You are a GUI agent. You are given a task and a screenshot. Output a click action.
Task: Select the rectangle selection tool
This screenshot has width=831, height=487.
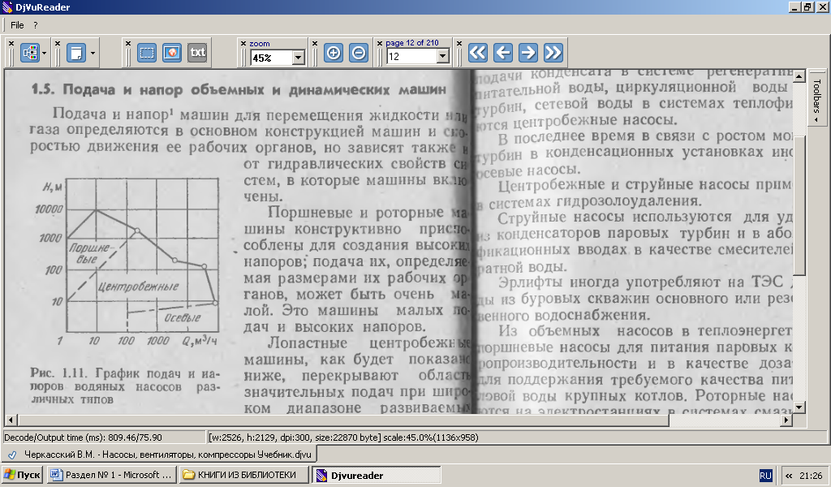click(146, 53)
